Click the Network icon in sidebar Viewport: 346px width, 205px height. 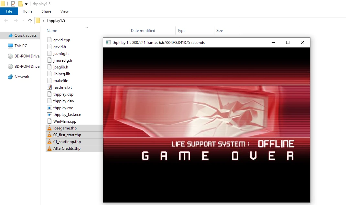tap(10, 77)
